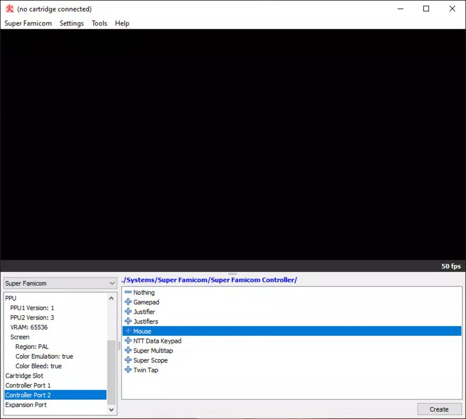466x419 pixels.
Task: Open the Super Famicom menu
Action: point(28,23)
